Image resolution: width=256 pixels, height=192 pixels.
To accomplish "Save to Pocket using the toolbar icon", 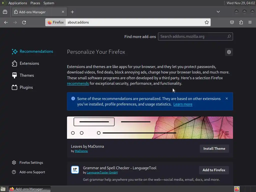I will 232,22.
